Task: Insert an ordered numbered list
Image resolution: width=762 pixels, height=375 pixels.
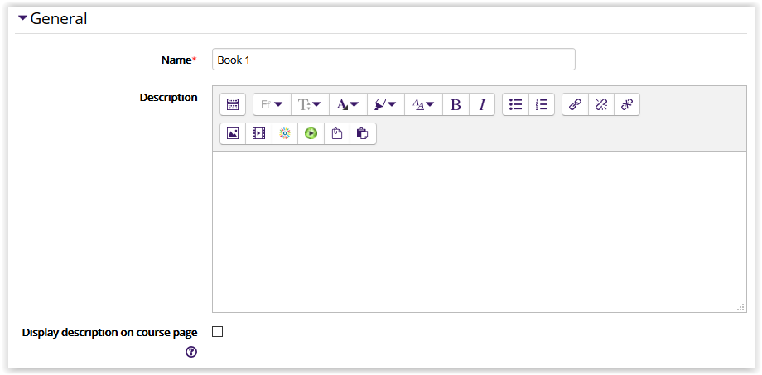Action: tap(542, 104)
